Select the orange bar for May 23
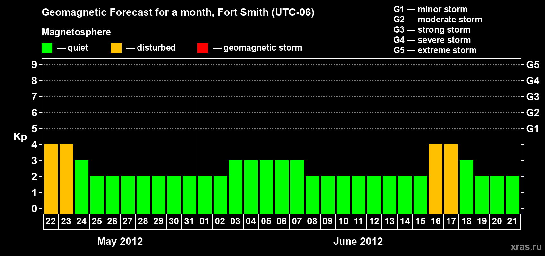The width and height of the screenshot is (545, 256). tap(66, 179)
